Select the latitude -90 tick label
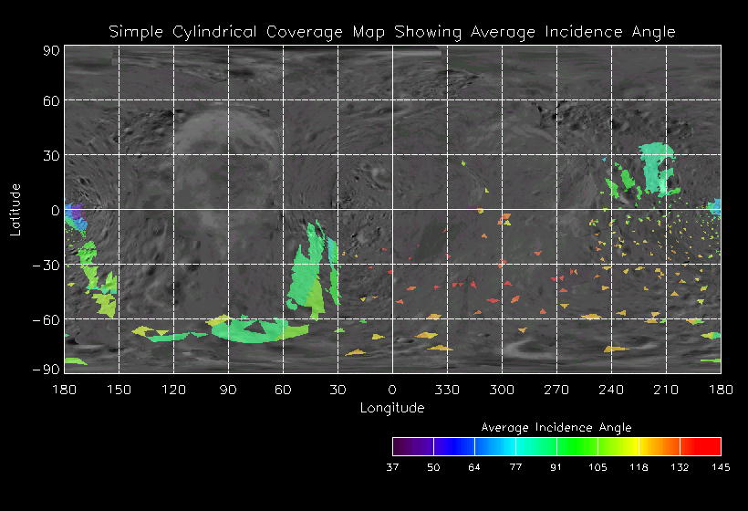 [x=47, y=370]
